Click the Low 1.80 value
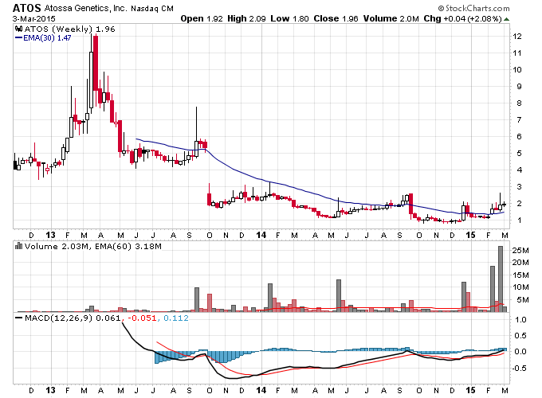Screen dimensions: 542x398 pyautogui.click(x=289, y=18)
